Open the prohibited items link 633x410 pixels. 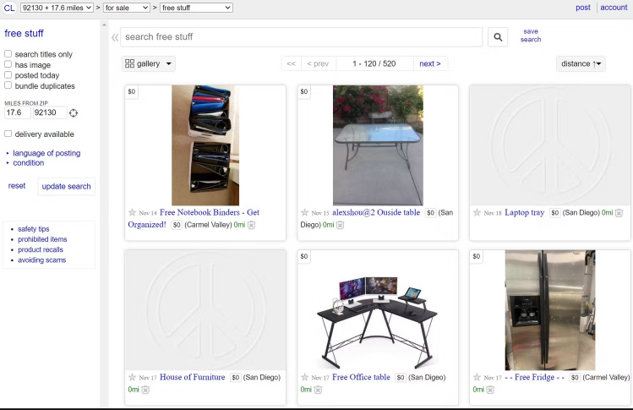[x=42, y=239]
